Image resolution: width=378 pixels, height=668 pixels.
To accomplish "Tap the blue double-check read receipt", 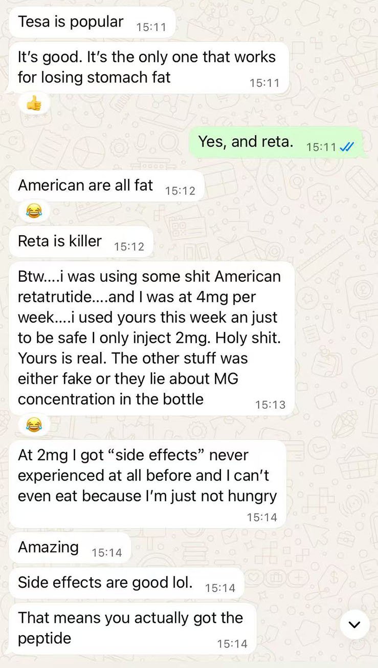I will coord(347,147).
